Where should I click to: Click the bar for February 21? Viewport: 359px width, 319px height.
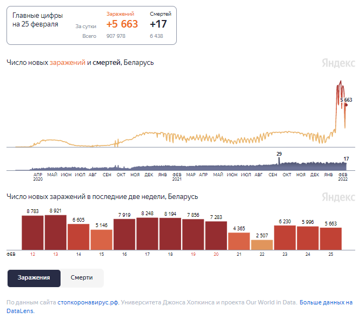[x=239, y=241]
